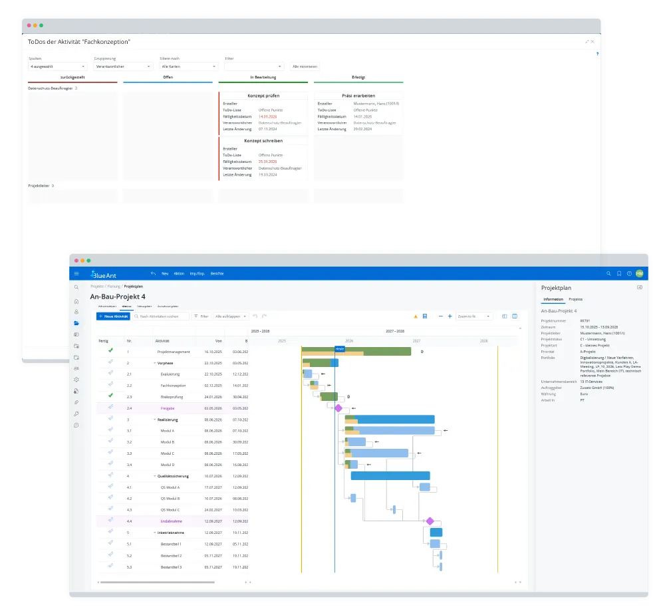
Task: Click the bookmark icon in the top bar
Action: coord(619,273)
